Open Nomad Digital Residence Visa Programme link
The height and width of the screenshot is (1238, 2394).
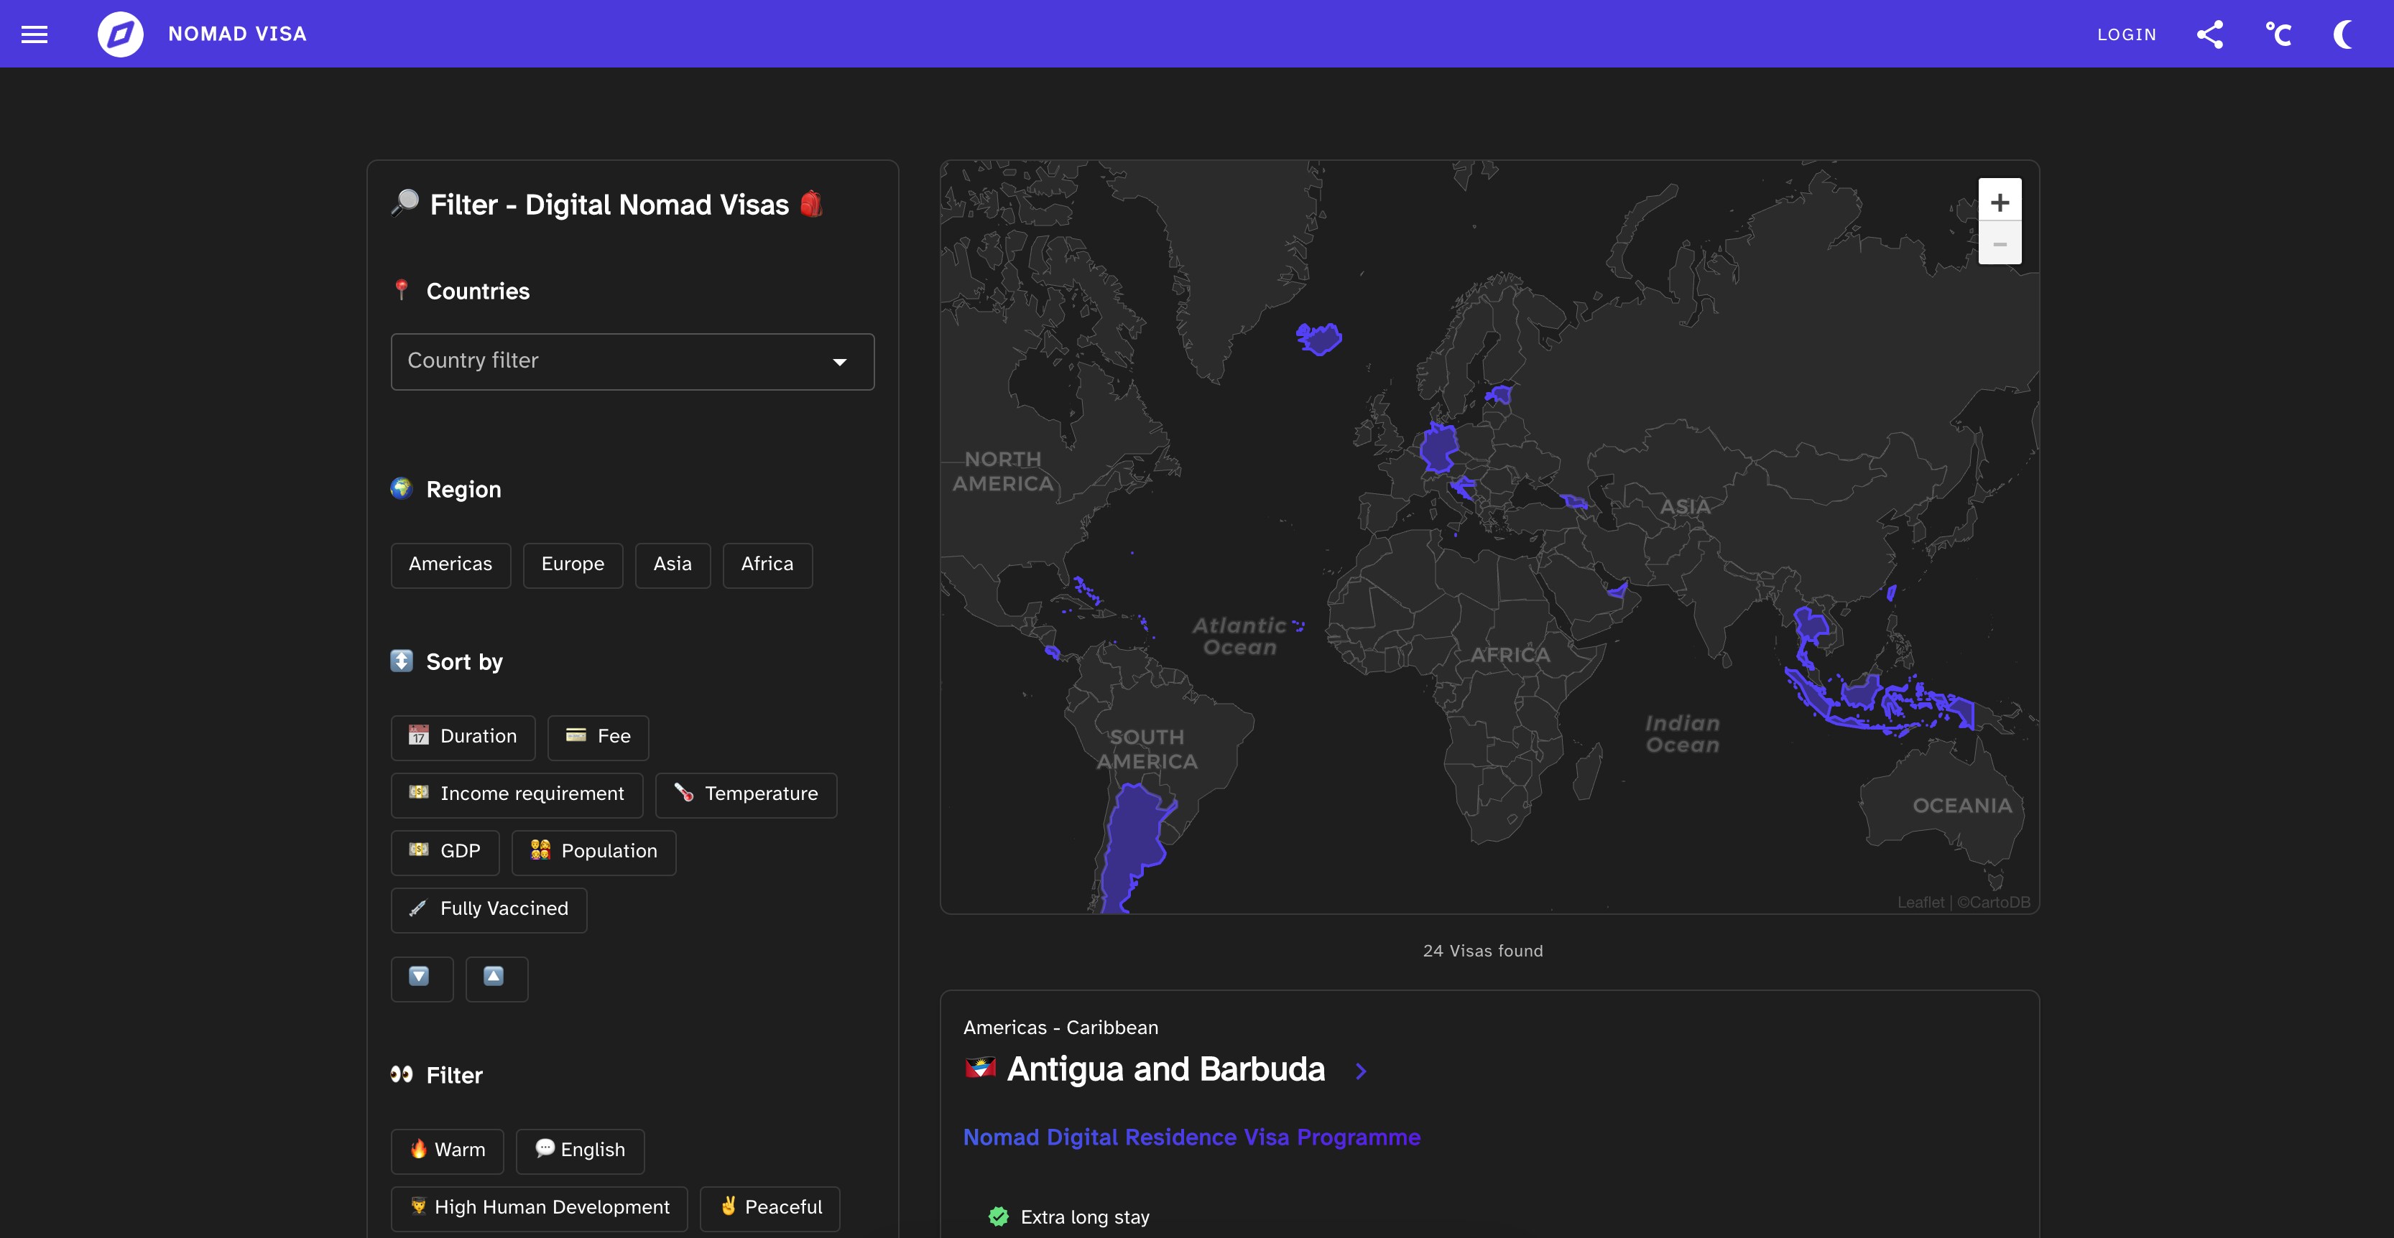click(1191, 1137)
